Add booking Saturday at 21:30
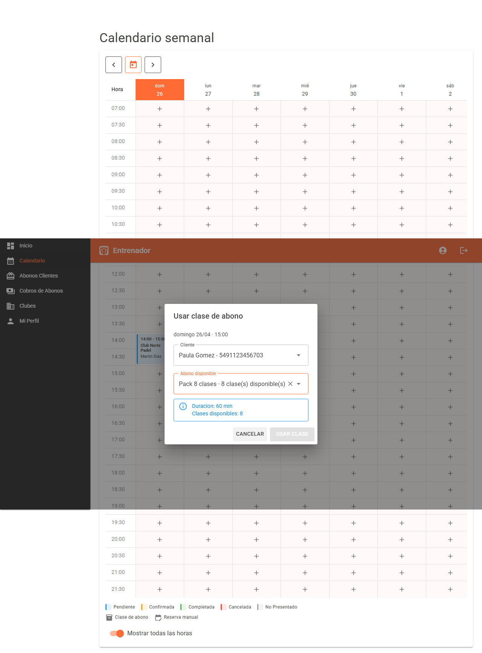The height and width of the screenshot is (653, 482). pos(450,589)
